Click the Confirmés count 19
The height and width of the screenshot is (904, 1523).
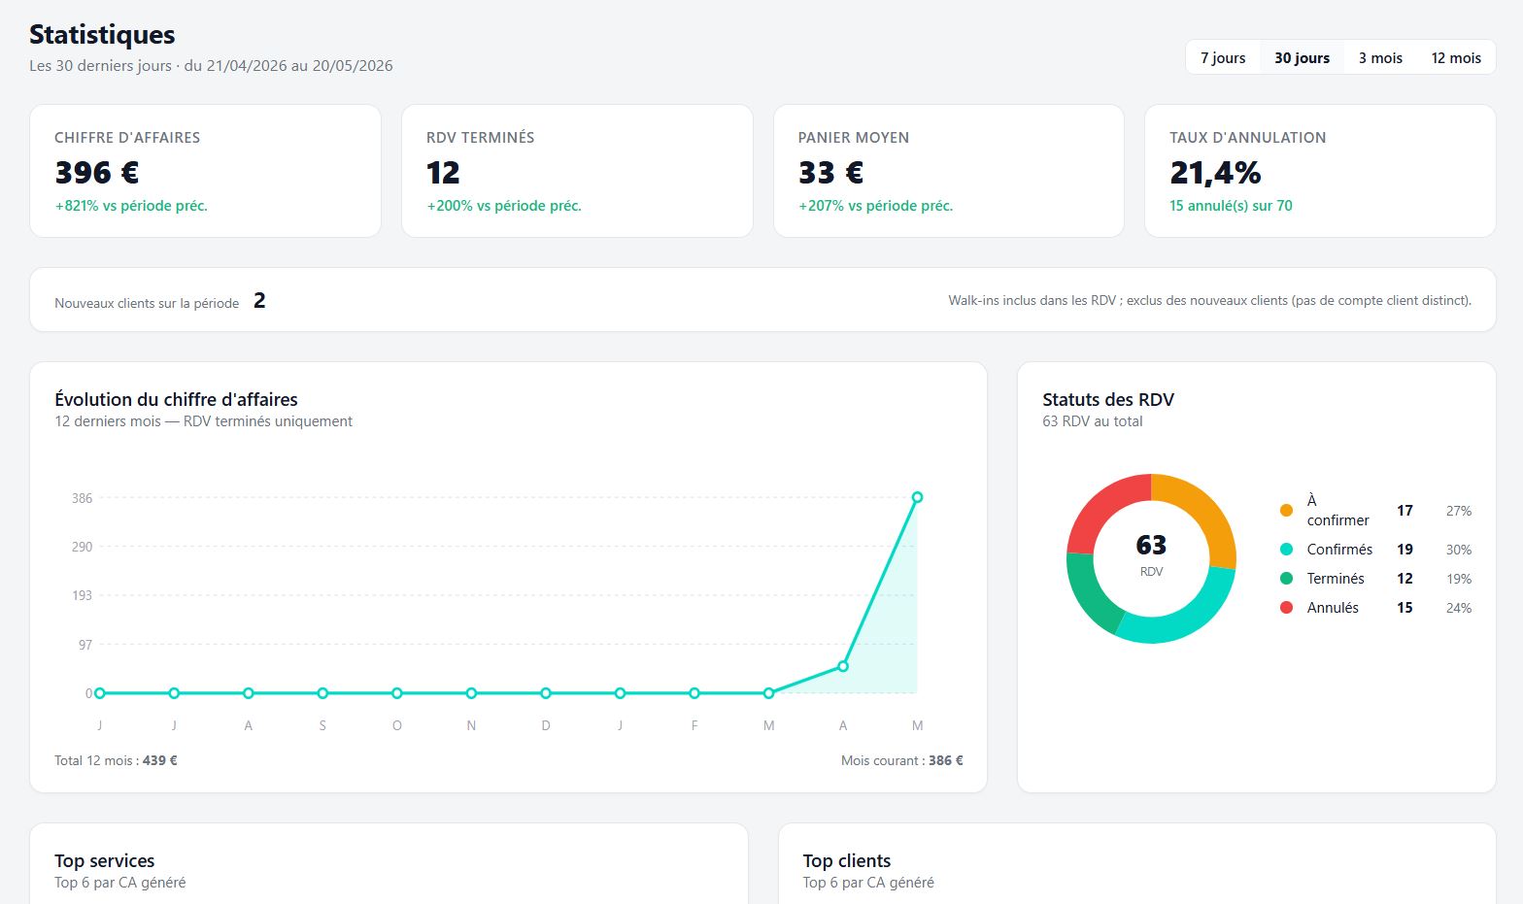tap(1405, 550)
